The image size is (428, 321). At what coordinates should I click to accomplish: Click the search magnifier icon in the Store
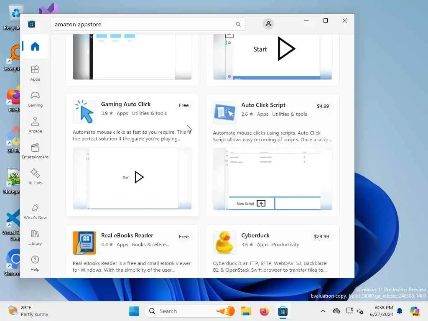point(238,24)
